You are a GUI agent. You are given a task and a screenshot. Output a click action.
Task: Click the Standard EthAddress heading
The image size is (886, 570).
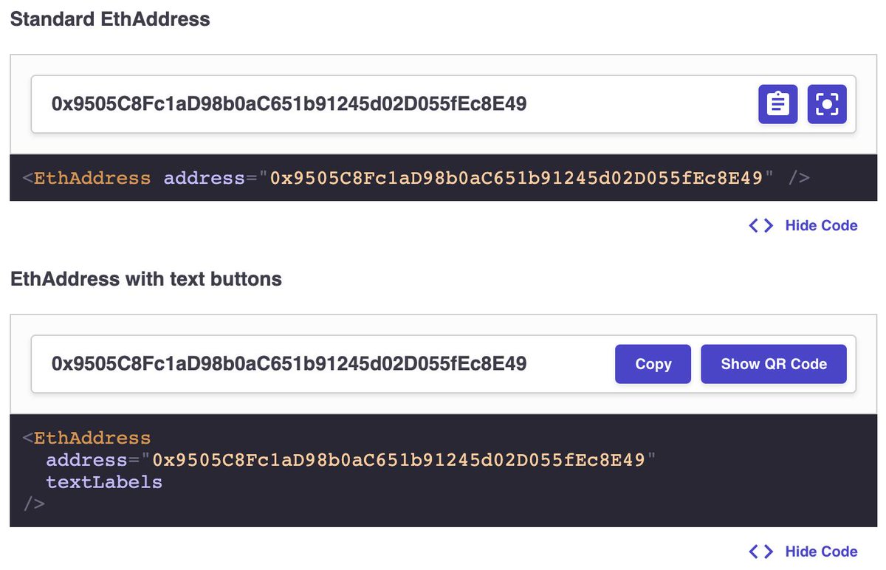[110, 19]
